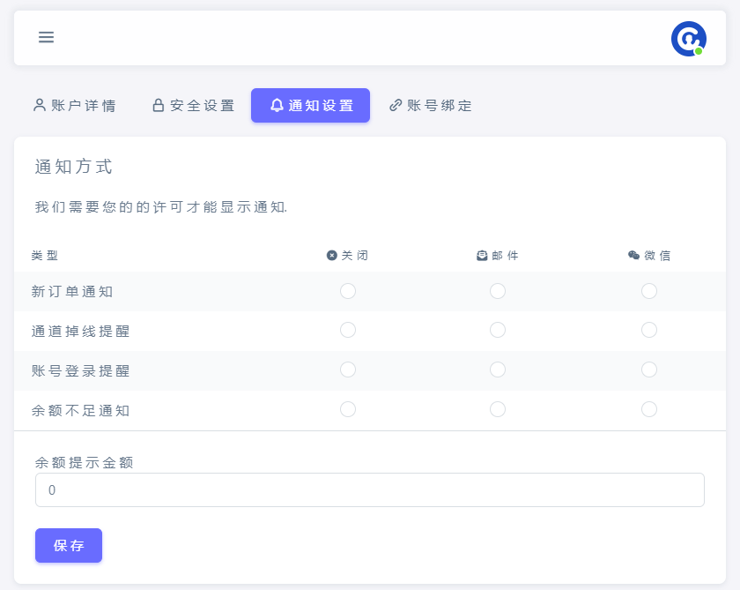
Task: Click the 邮件 column header icon
Action: (482, 256)
